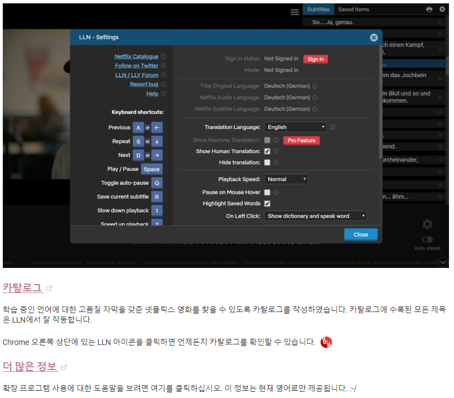
Task: Click info icon beside LLN / LLY Forum
Action: click(x=163, y=75)
